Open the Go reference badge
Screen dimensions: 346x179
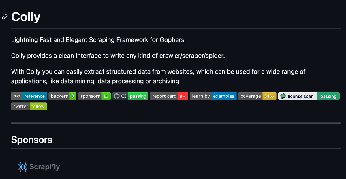[29, 96]
